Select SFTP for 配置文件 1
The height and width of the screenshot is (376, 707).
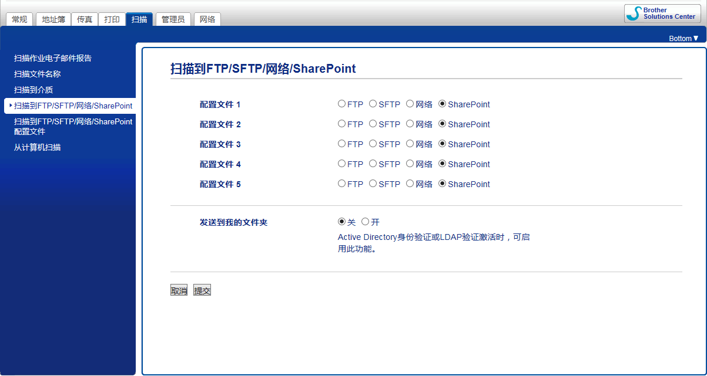[x=373, y=104]
